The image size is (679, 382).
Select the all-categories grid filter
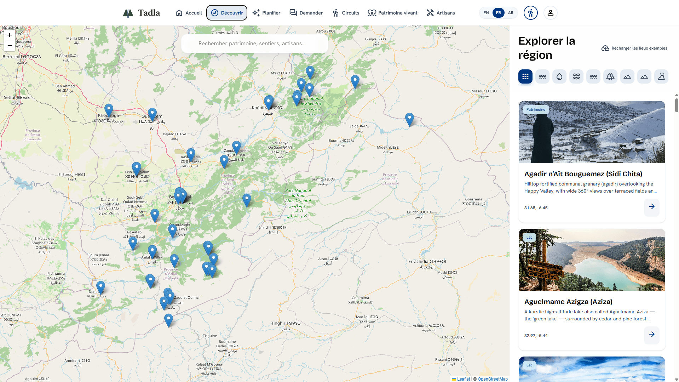pyautogui.click(x=525, y=76)
